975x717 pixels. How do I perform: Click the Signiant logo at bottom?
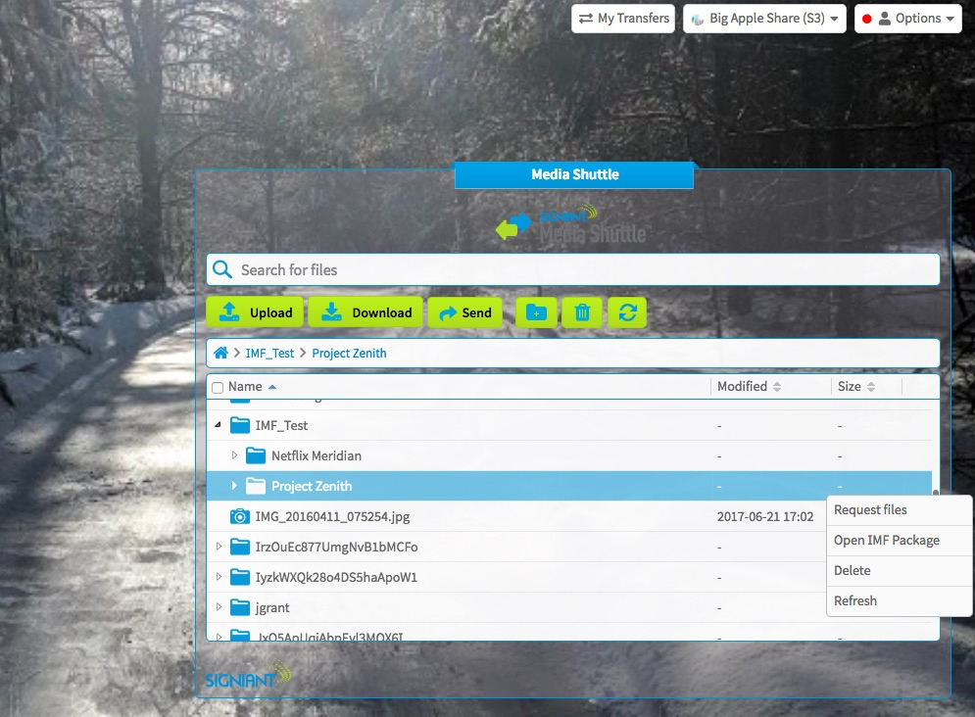coord(247,677)
